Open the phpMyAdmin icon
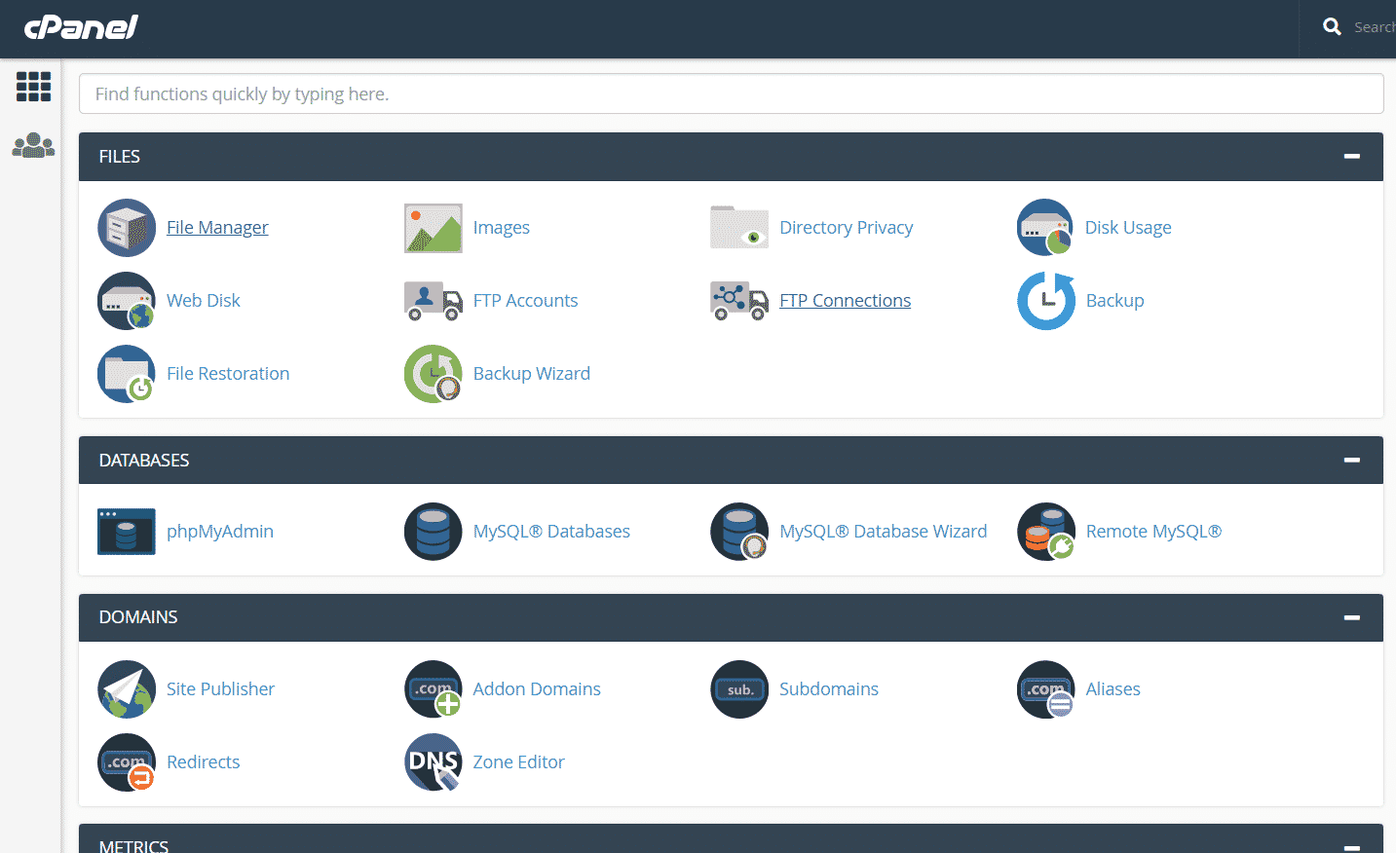Image resolution: width=1396 pixels, height=853 pixels. point(127,532)
